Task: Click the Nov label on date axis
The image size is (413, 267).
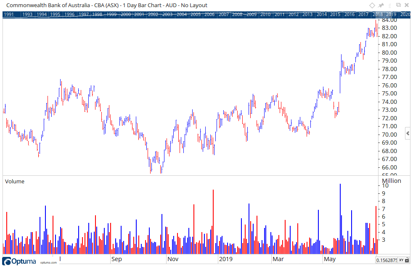Action: tap(173, 259)
